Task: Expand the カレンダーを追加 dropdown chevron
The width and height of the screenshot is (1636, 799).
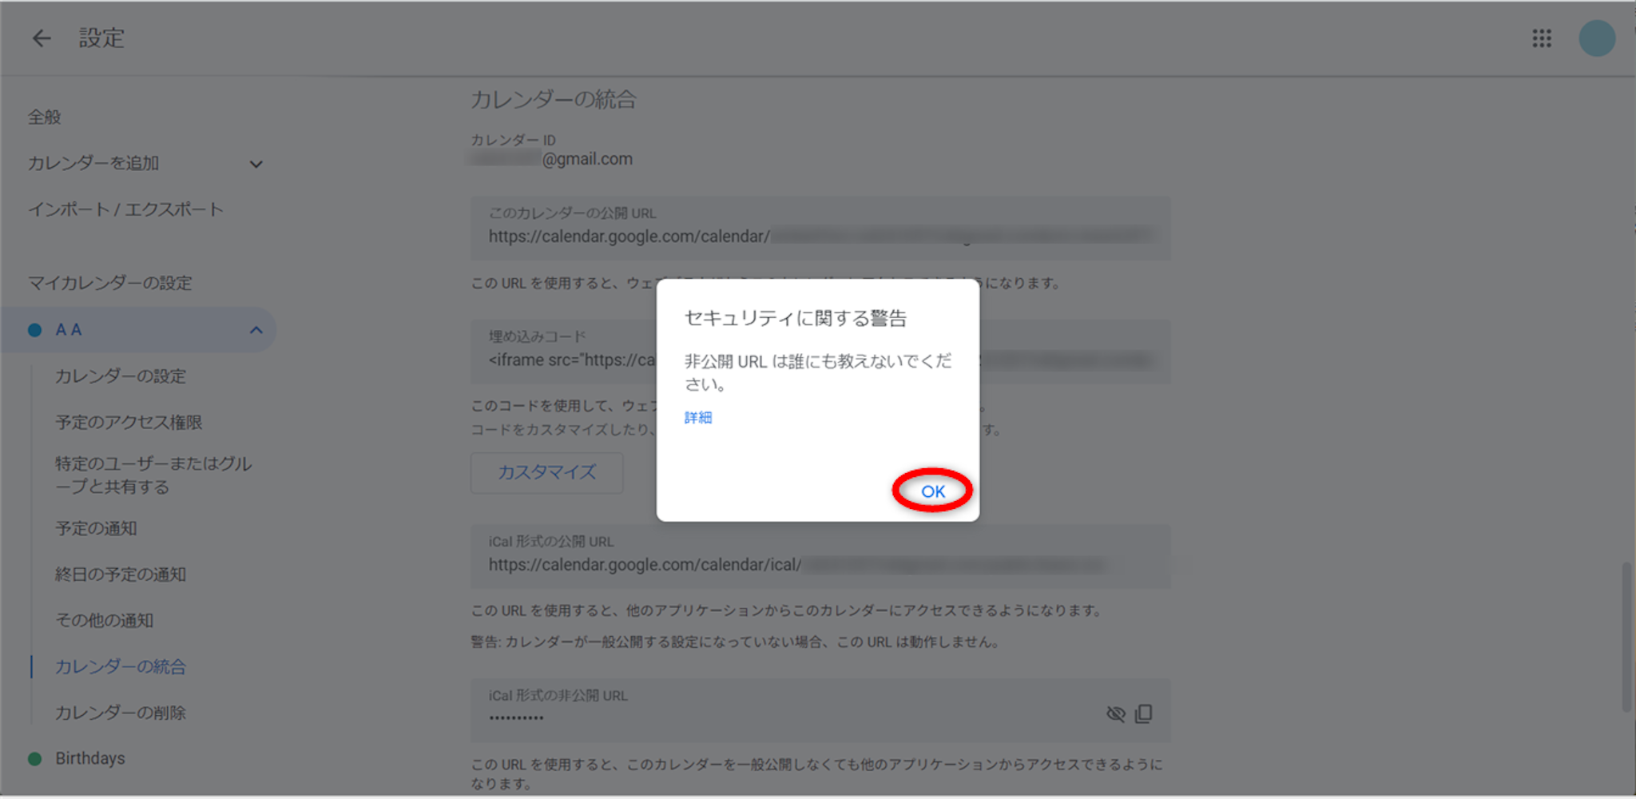Action: [256, 165]
